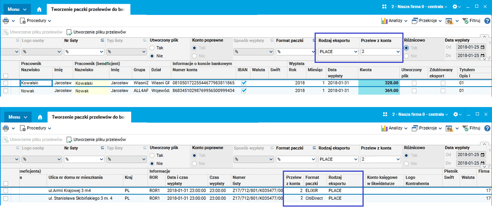The height and width of the screenshot is (212, 492).
Task: Open help question mark in bottom window
Action: pos(487,128)
